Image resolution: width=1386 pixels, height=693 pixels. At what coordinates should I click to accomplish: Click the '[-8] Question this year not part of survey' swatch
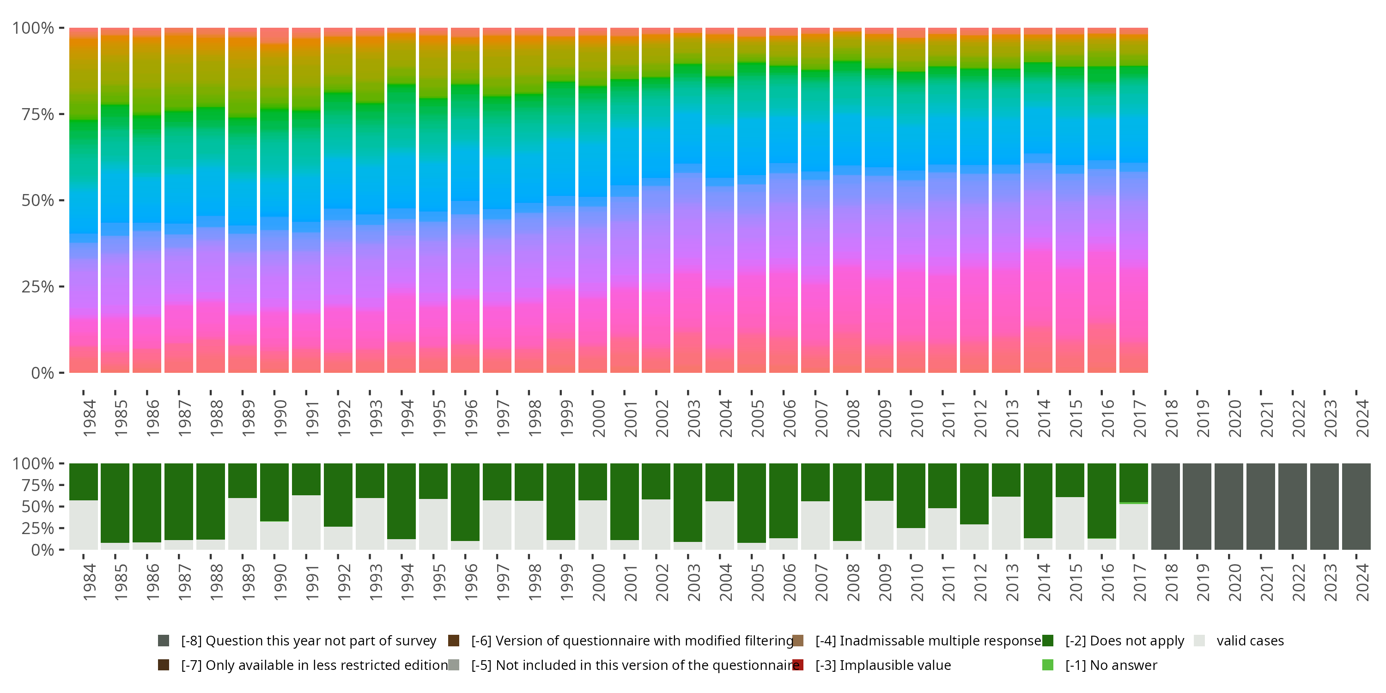164,640
